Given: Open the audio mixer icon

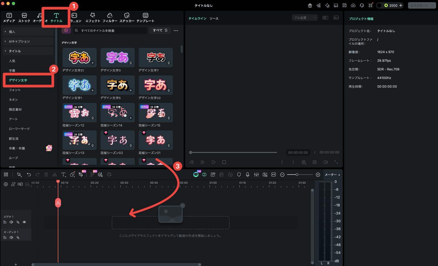Looking at the screenshot, I should (x=256, y=175).
